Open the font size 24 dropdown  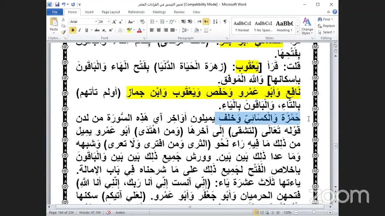pyautogui.click(x=109, y=22)
